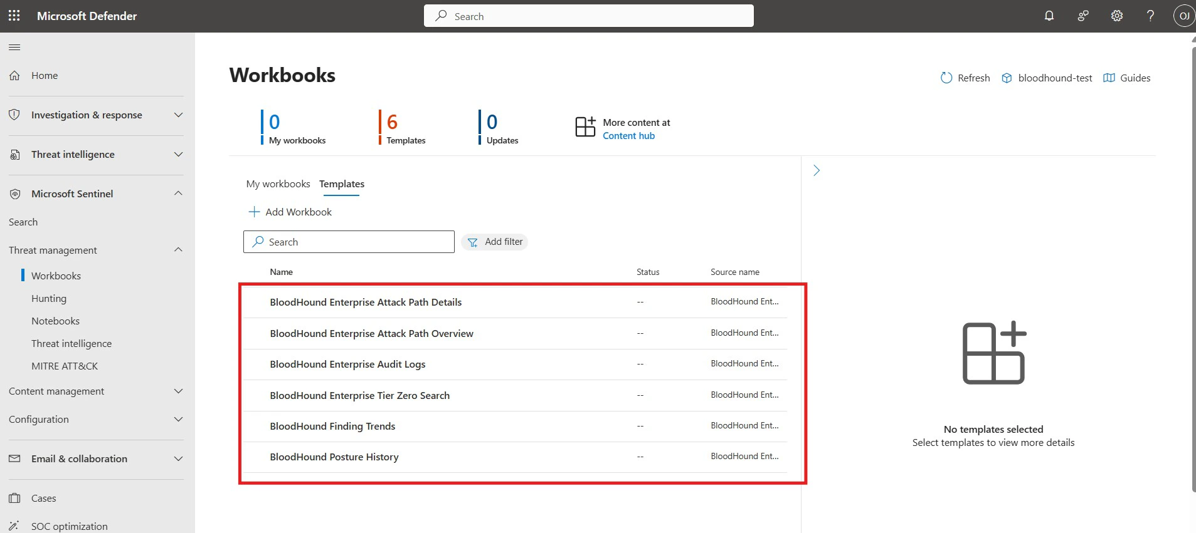The image size is (1196, 533).
Task: Open Sentinel Search in sidebar
Action: pyautogui.click(x=23, y=222)
